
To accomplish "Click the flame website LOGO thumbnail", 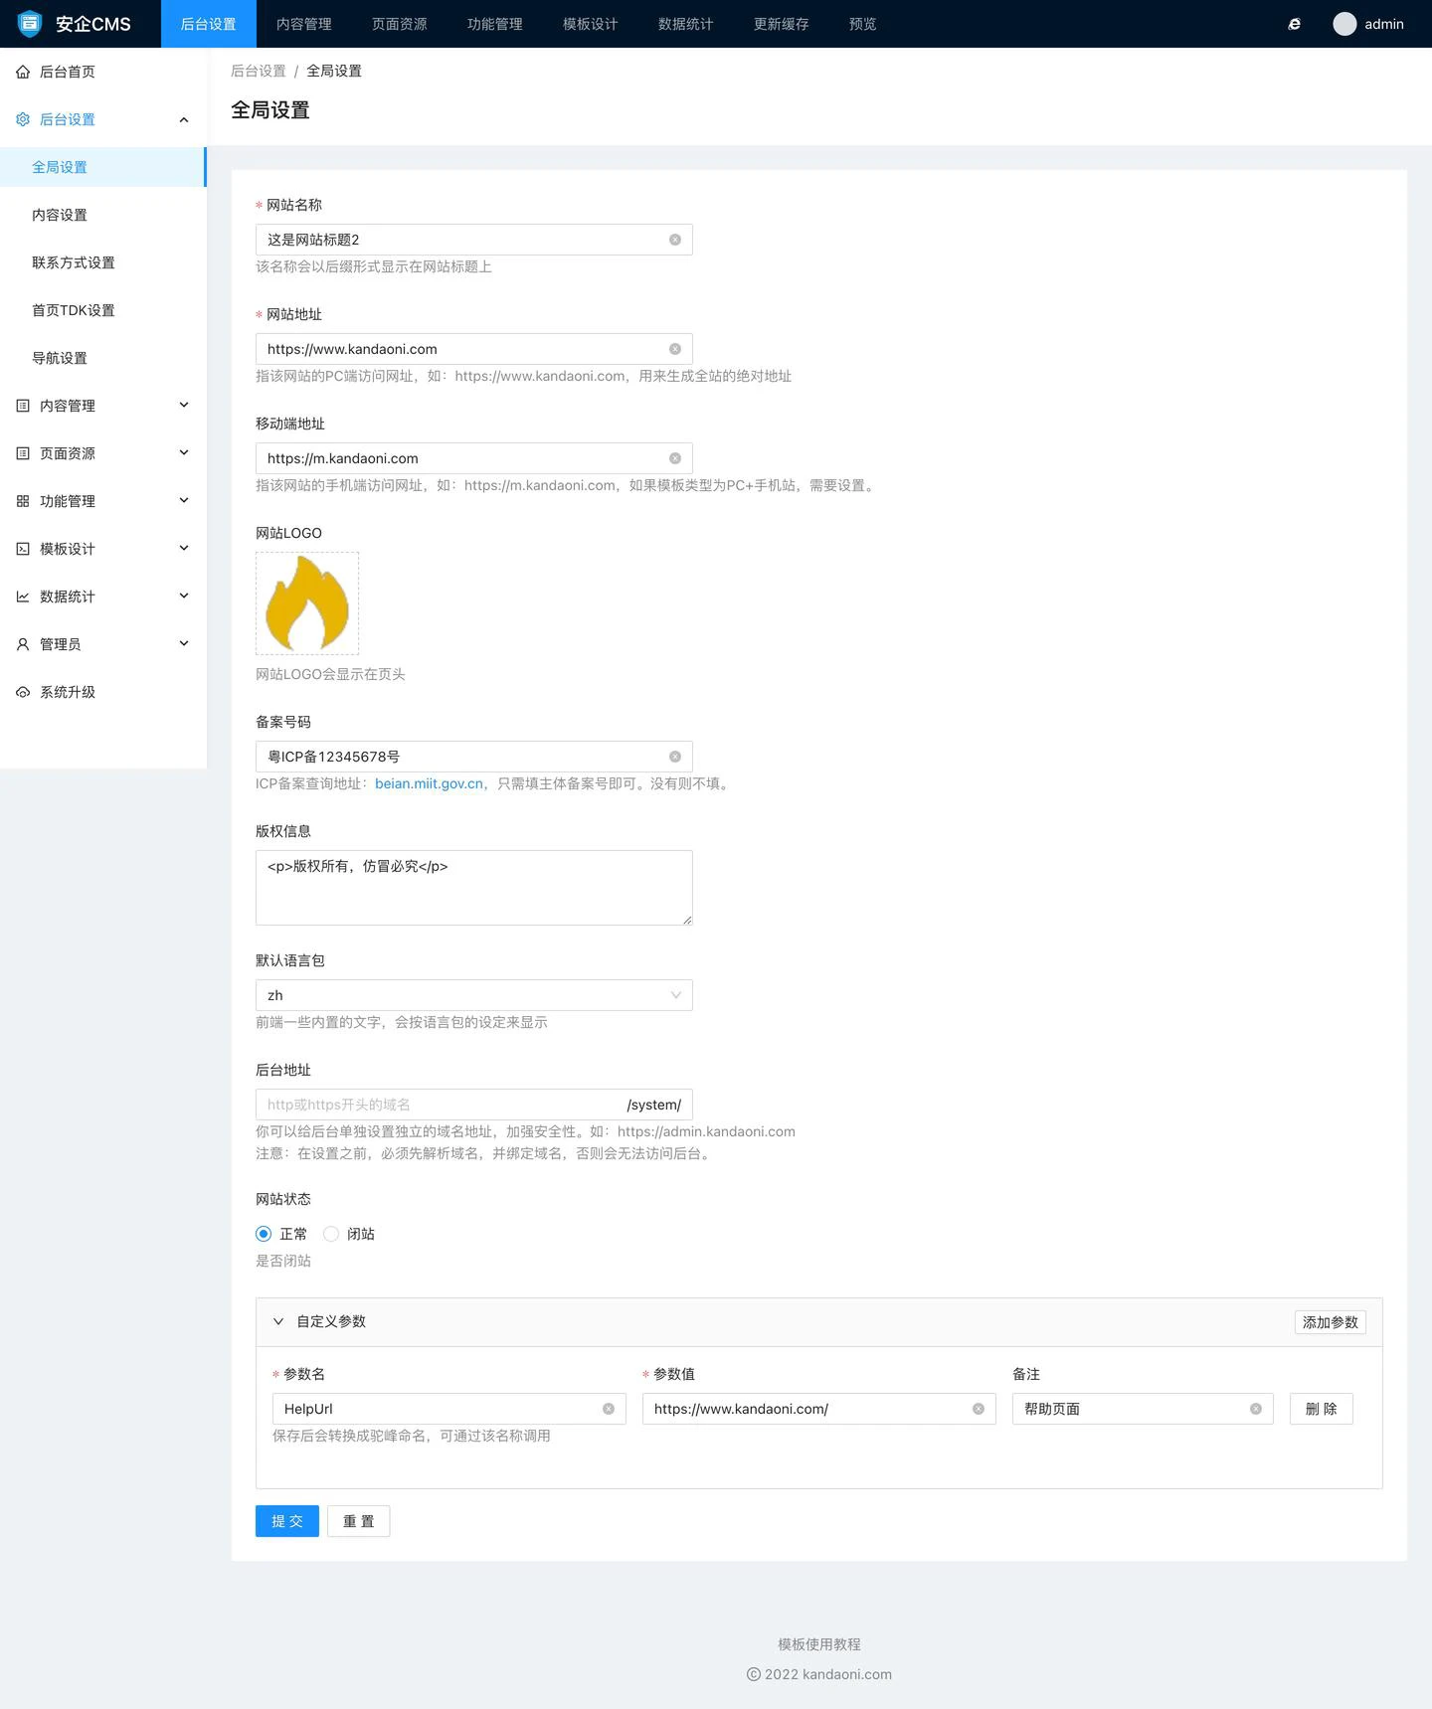I will point(307,603).
